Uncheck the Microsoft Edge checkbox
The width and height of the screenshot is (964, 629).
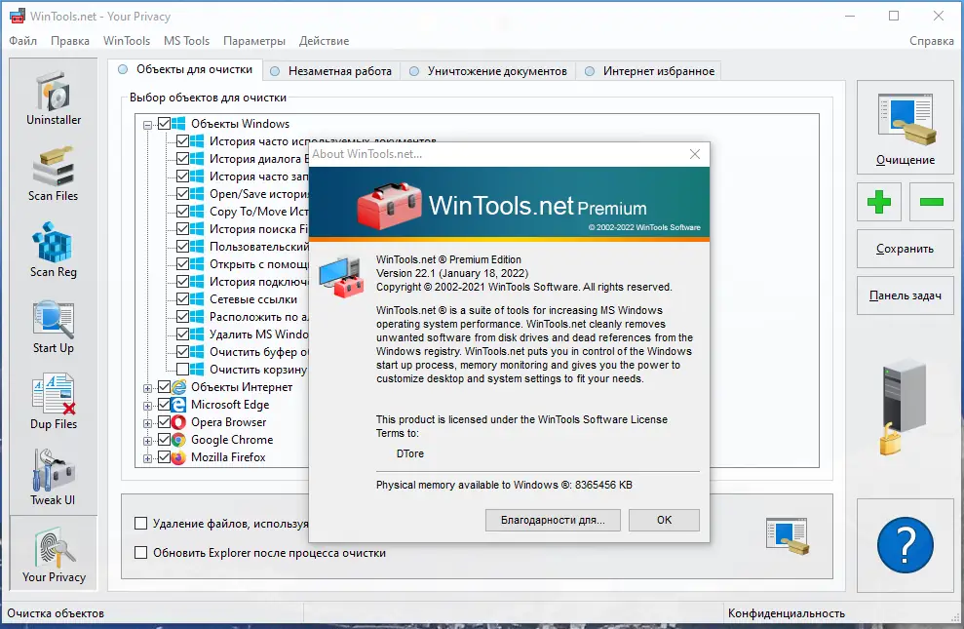click(164, 405)
